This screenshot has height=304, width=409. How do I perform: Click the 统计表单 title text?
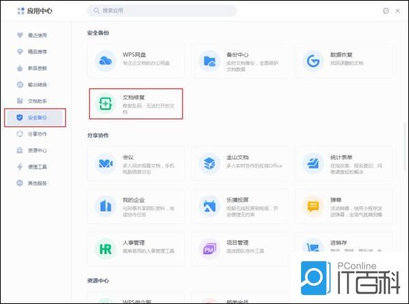click(341, 157)
